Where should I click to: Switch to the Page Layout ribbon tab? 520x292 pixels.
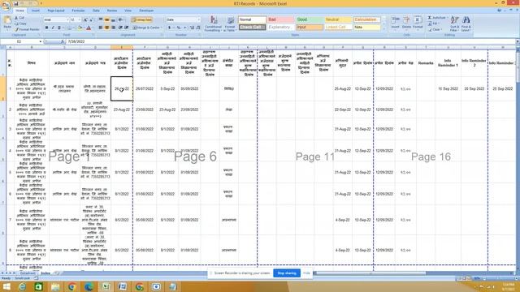click(x=56, y=11)
